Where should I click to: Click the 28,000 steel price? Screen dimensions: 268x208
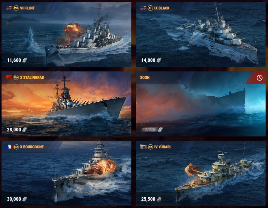(x=14, y=129)
